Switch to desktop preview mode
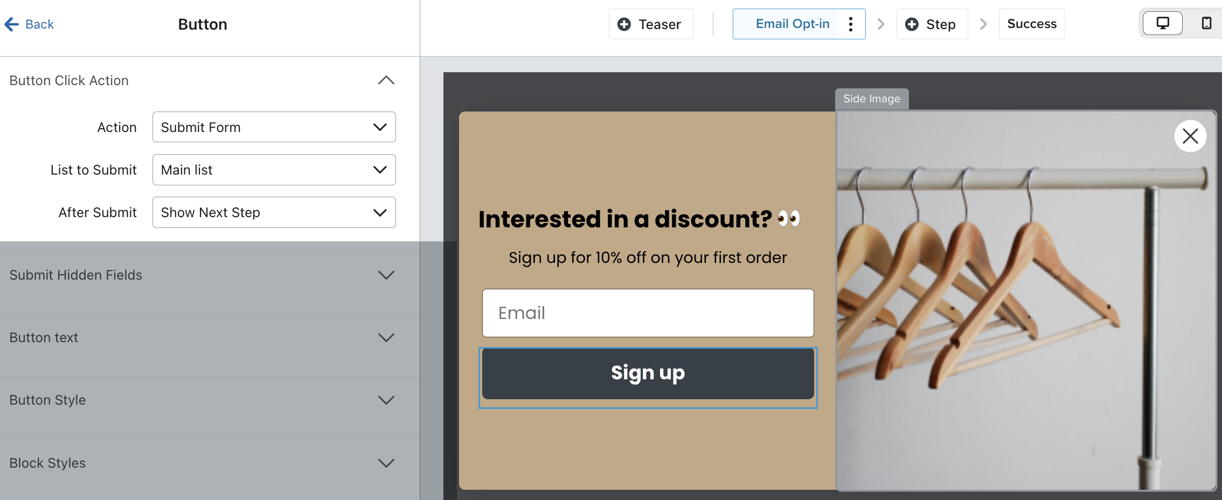 pyautogui.click(x=1162, y=23)
